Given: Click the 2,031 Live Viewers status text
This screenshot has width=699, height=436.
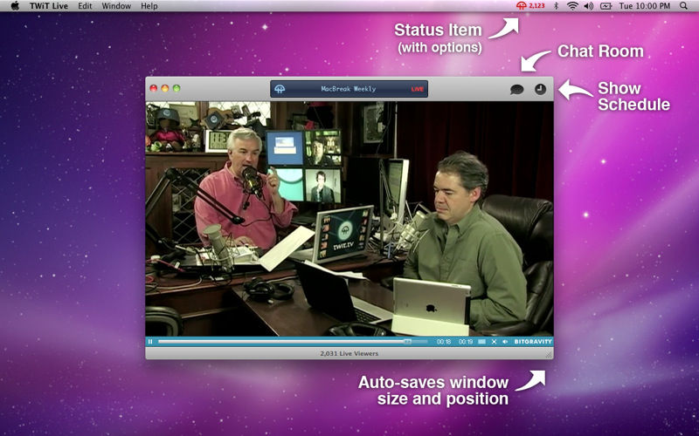Looking at the screenshot, I should pyautogui.click(x=349, y=353).
